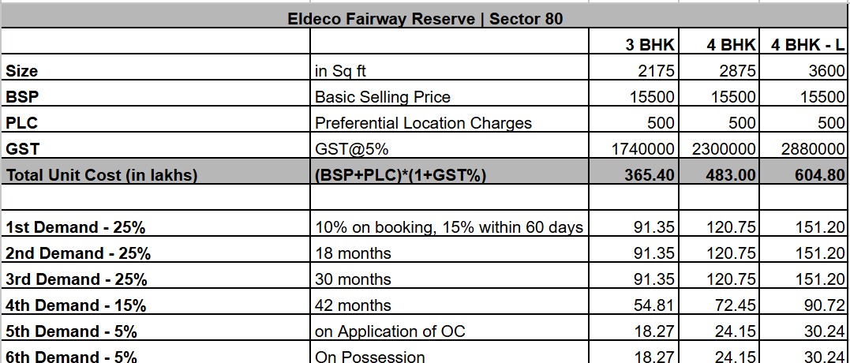The width and height of the screenshot is (850, 363).
Task: Click the 1st Demand - 25% label
Action: pyautogui.click(x=76, y=227)
